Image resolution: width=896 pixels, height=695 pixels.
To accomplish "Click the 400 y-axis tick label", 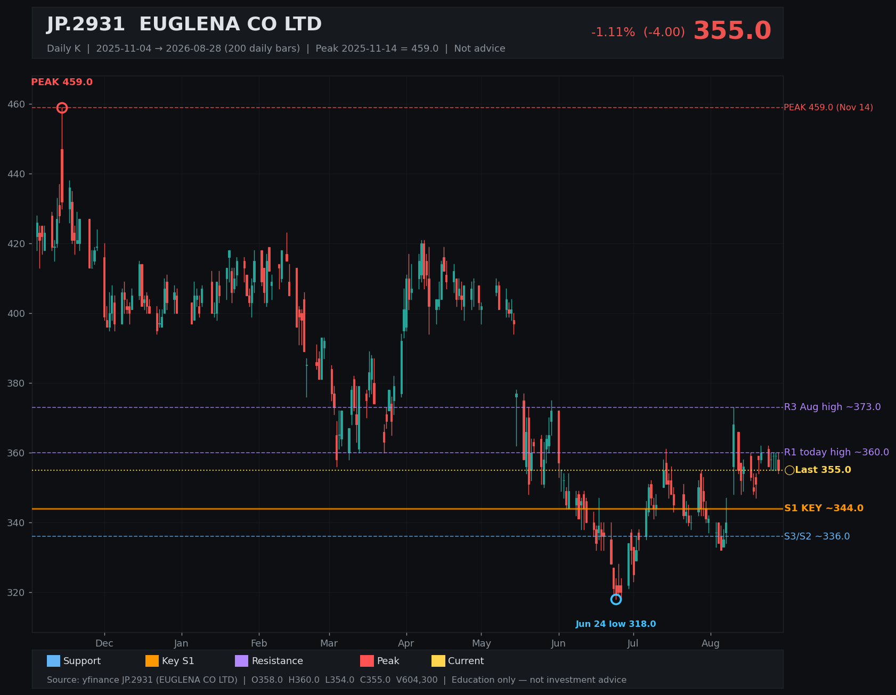I will 17,314.
